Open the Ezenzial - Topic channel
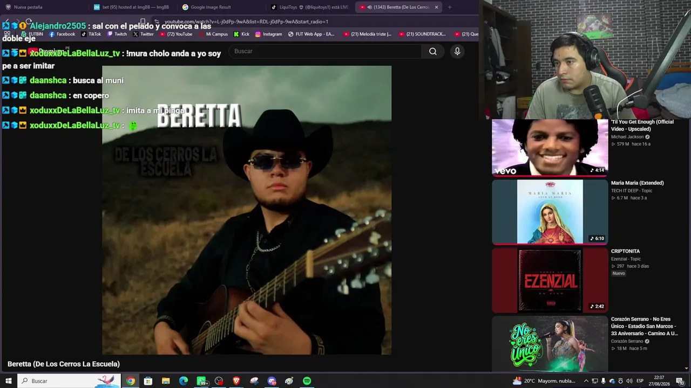Screen dimensions: 691x388 [626, 259]
